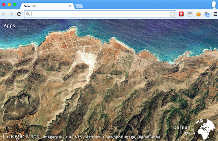
Task: Click the magnifier icon in the address bar
Action: [x=28, y=14]
